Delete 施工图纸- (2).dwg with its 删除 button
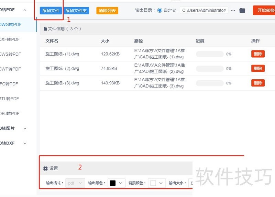Image resolution: width=275 pixels, height=197 pixels. pyautogui.click(x=258, y=68)
